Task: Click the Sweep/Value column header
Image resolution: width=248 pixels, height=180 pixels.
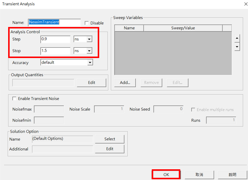Action: coord(183,28)
